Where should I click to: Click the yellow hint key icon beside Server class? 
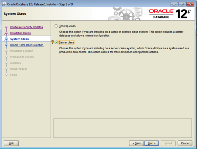pos(53,42)
